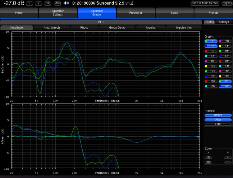Click the -27.0 dB volume readout
This screenshot has width=233, height=178.
pos(14,3)
